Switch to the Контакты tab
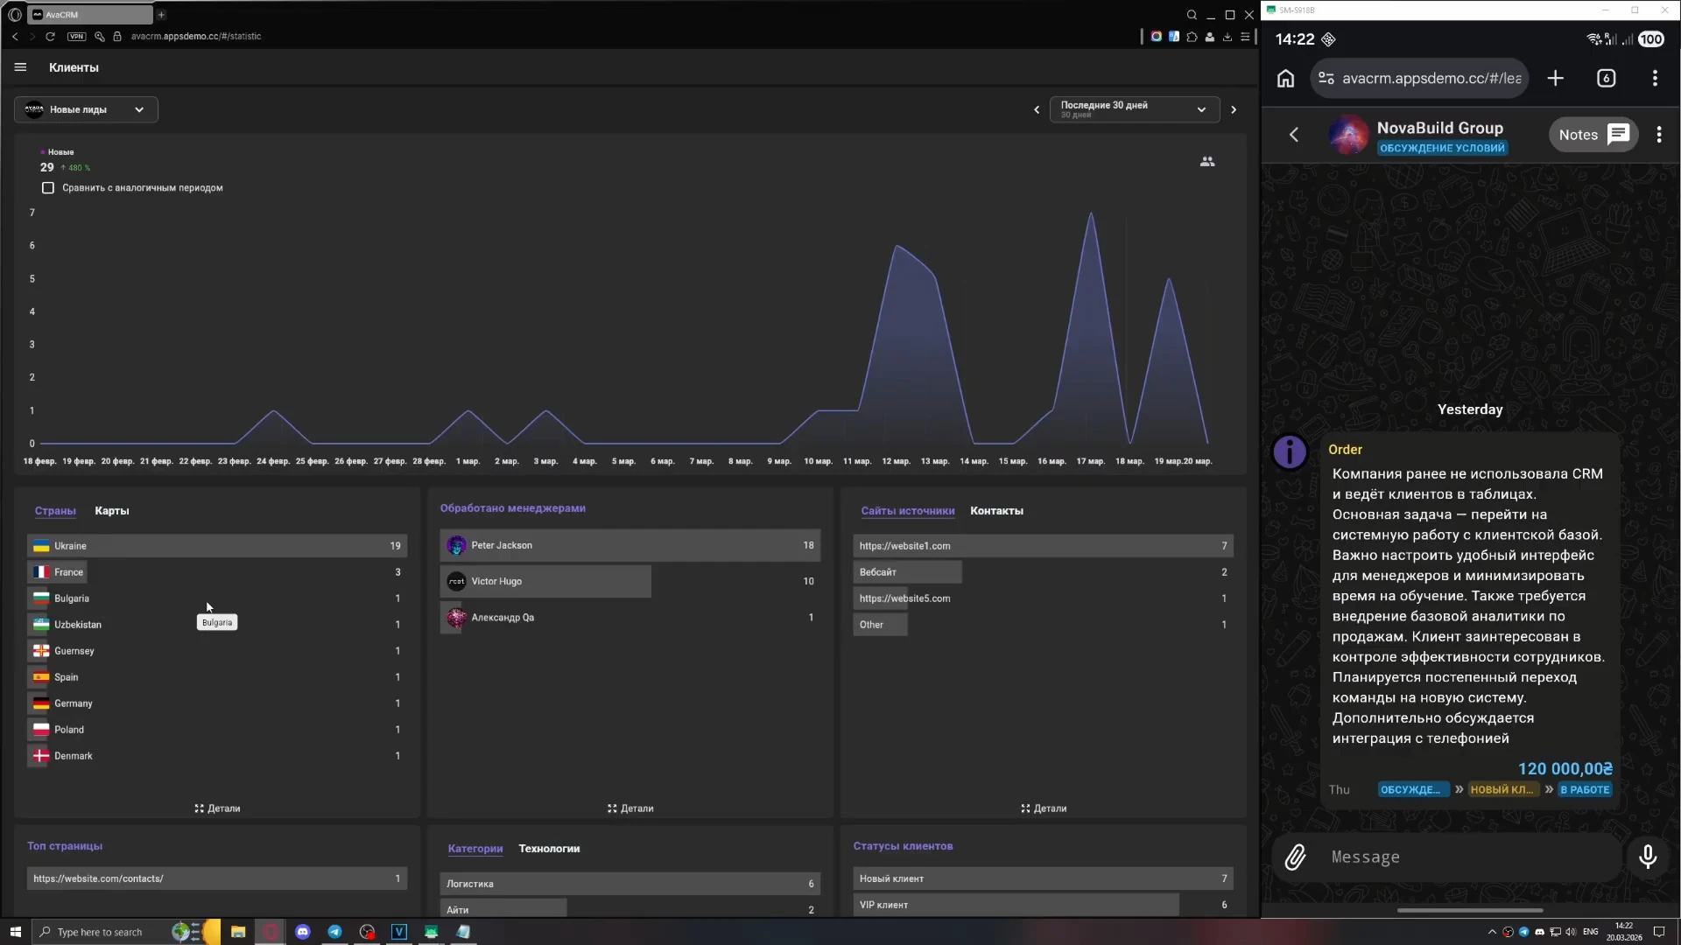This screenshot has width=1681, height=945. click(996, 511)
